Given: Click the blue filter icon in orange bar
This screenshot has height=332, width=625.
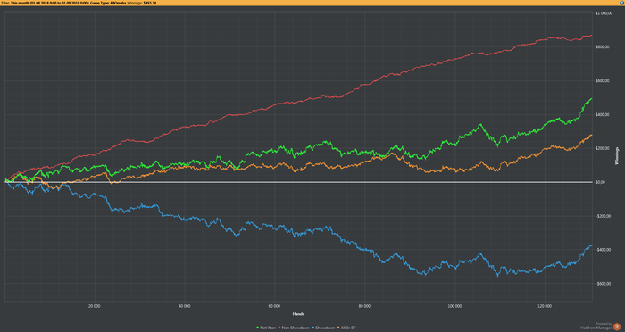Looking at the screenshot, I should click(622, 3).
